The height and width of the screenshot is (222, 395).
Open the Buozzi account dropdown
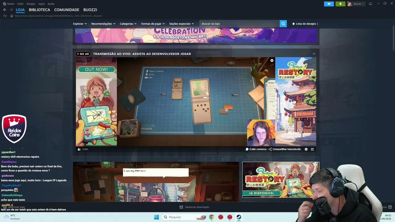[359, 4]
